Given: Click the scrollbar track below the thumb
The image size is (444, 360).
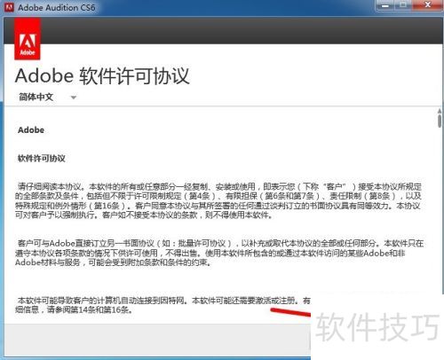Looking at the screenshot, I should click(440, 207).
